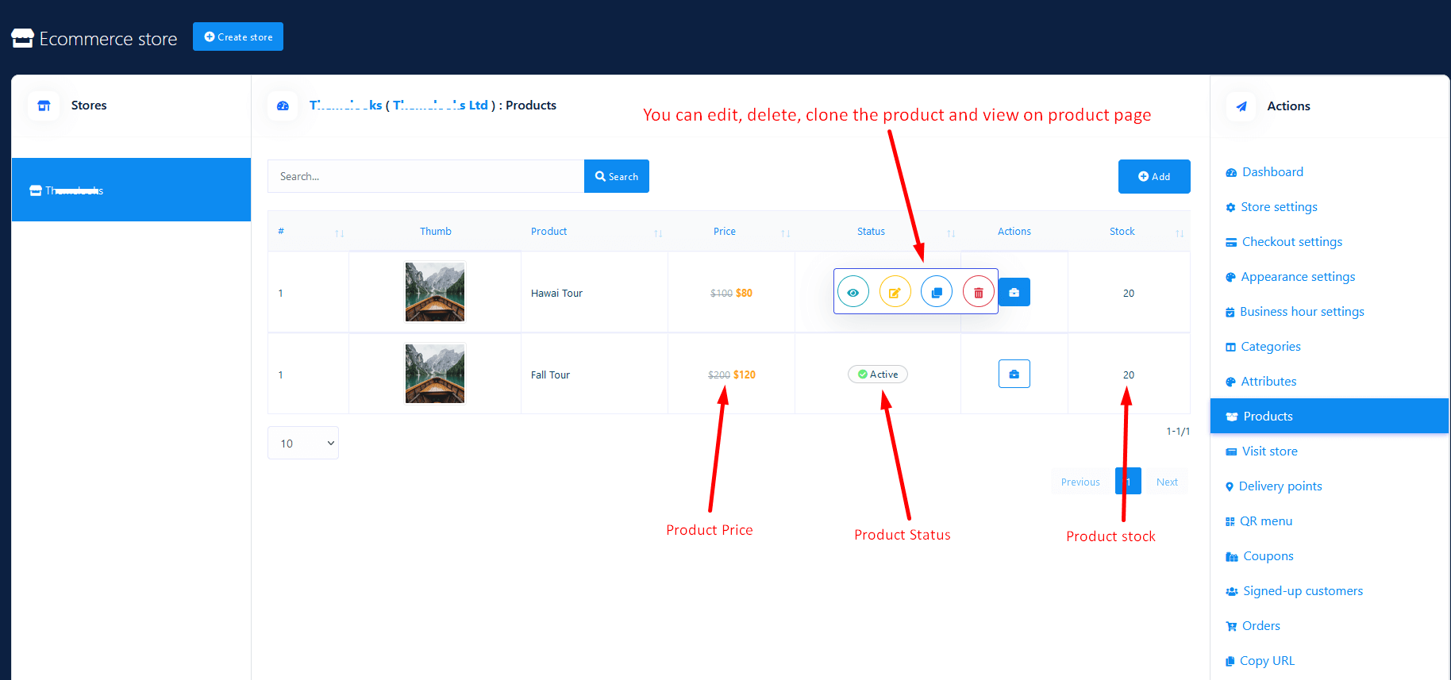Toggle the Active status badge for Fall Tour
This screenshot has height=680, width=1451.
click(877, 375)
